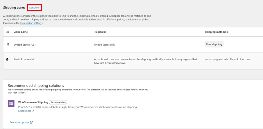Click the external link icon after See more options

(x=31, y=122)
